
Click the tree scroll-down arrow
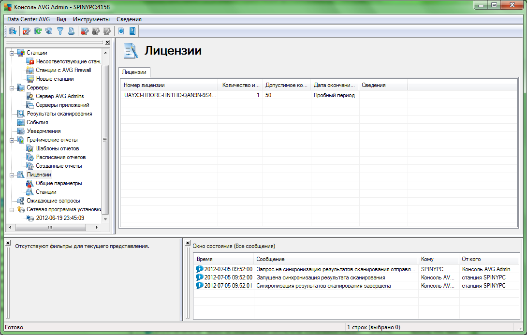pos(105,219)
